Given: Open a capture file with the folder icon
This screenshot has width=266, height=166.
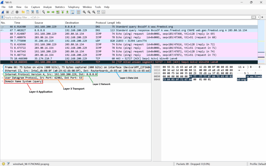Looking at the screenshot, I should click(23, 12).
